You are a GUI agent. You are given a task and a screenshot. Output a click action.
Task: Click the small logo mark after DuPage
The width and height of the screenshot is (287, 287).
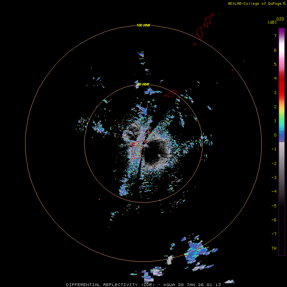(x=284, y=4)
